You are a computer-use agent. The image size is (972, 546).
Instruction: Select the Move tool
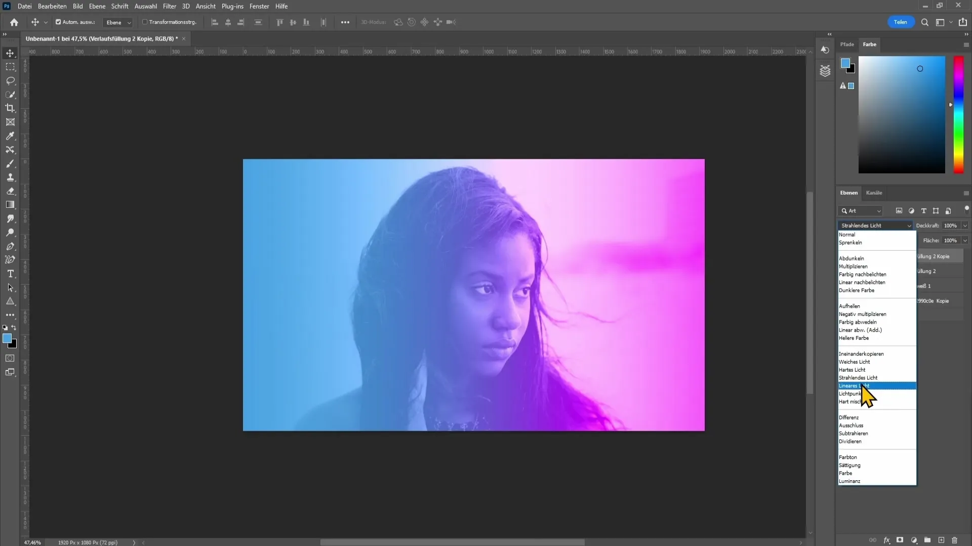click(10, 53)
